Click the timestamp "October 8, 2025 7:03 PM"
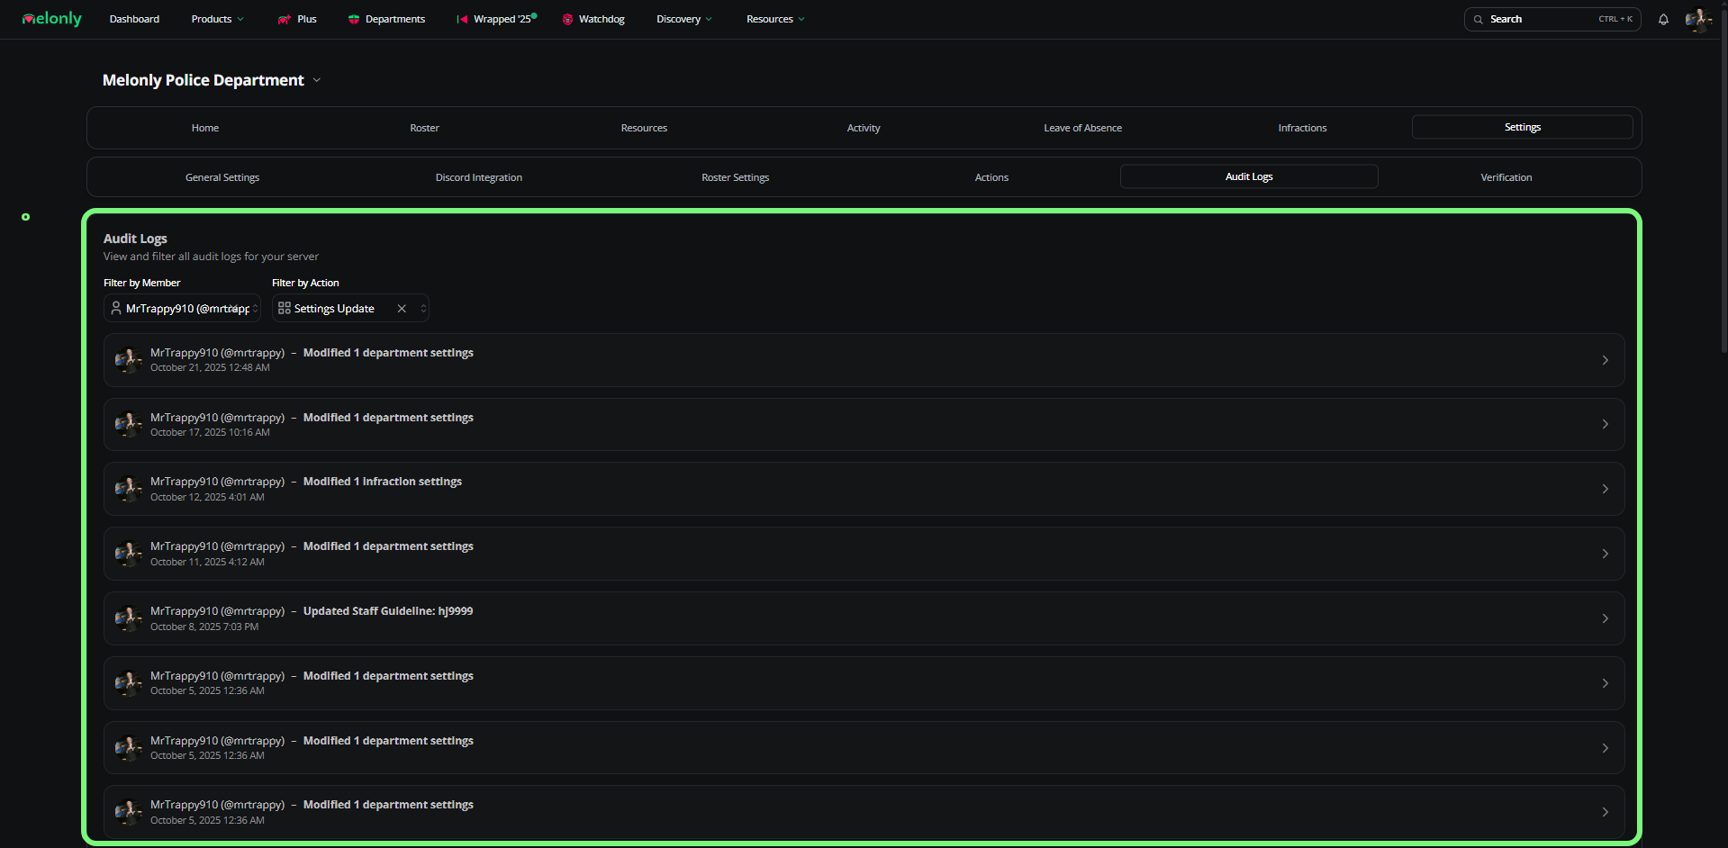 tap(204, 627)
